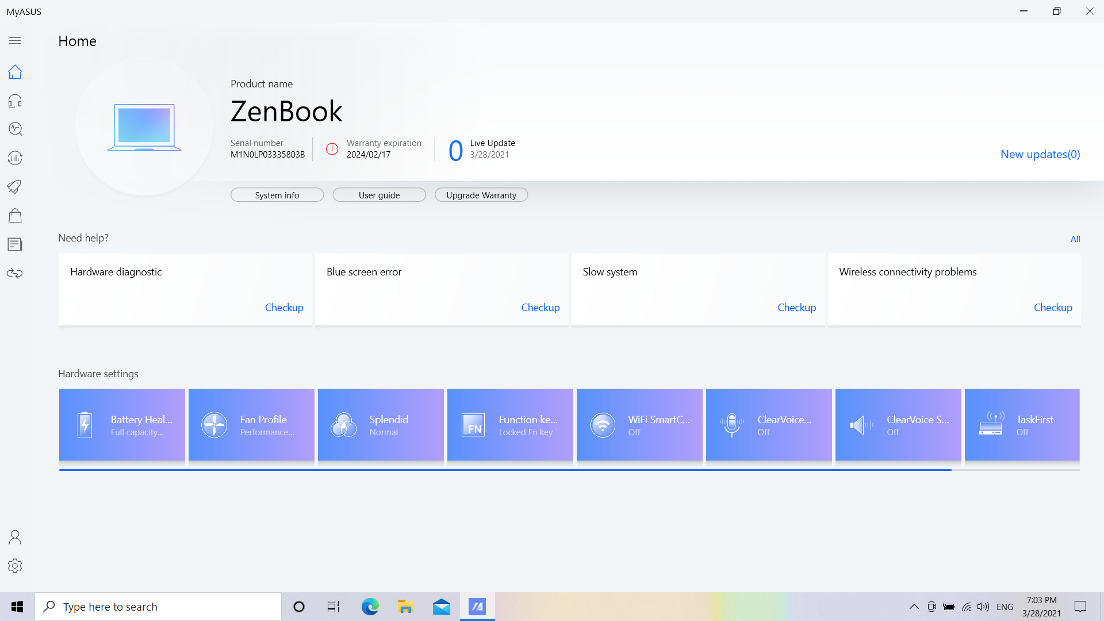Open the settings gear icon in sidebar
The height and width of the screenshot is (621, 1104).
pyautogui.click(x=15, y=566)
